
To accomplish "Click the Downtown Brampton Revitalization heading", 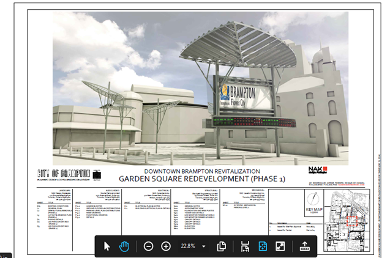I will coord(201,171).
